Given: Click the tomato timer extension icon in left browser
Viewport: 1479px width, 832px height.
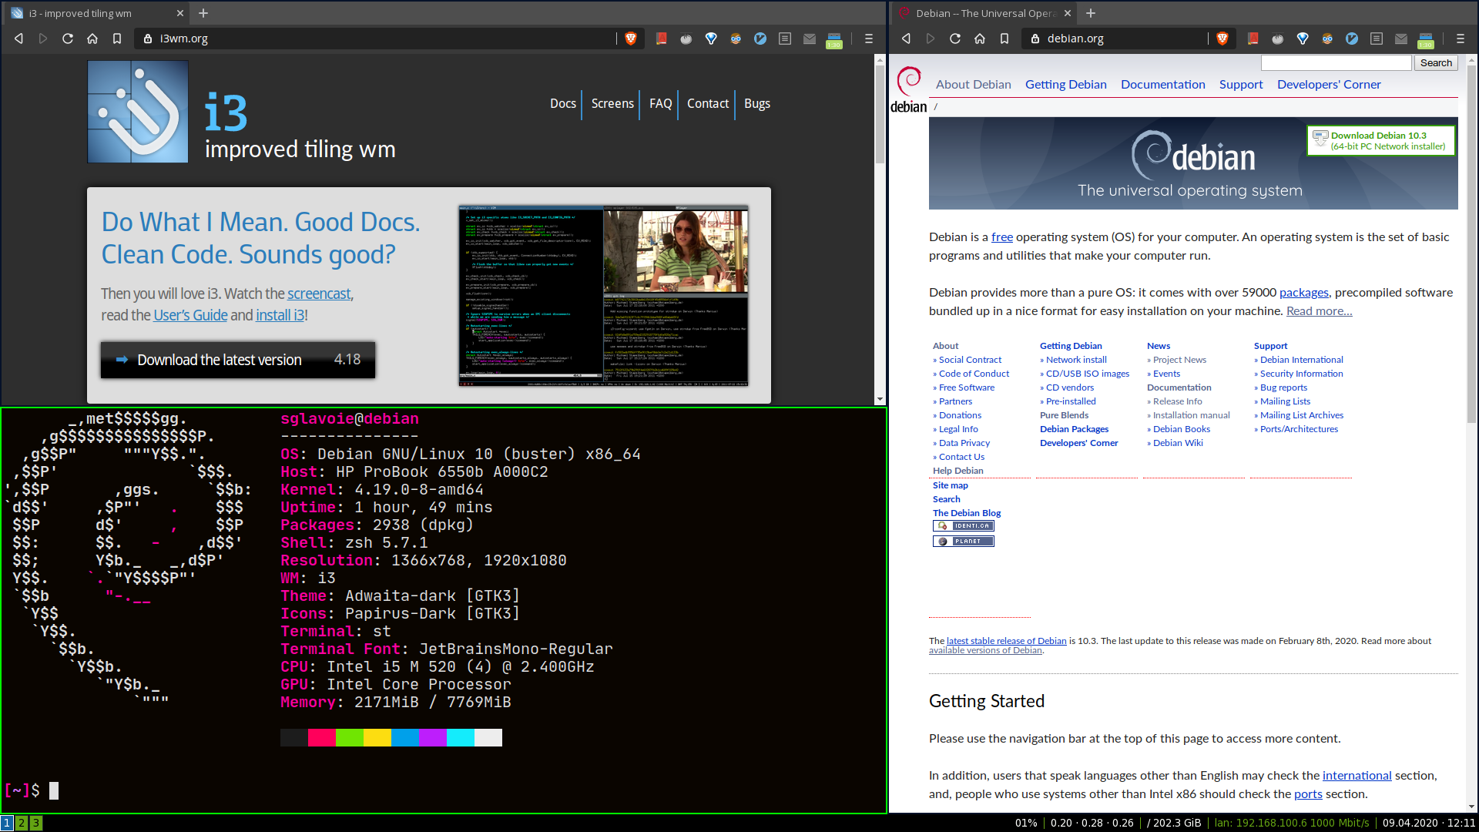Looking at the screenshot, I should 686,39.
